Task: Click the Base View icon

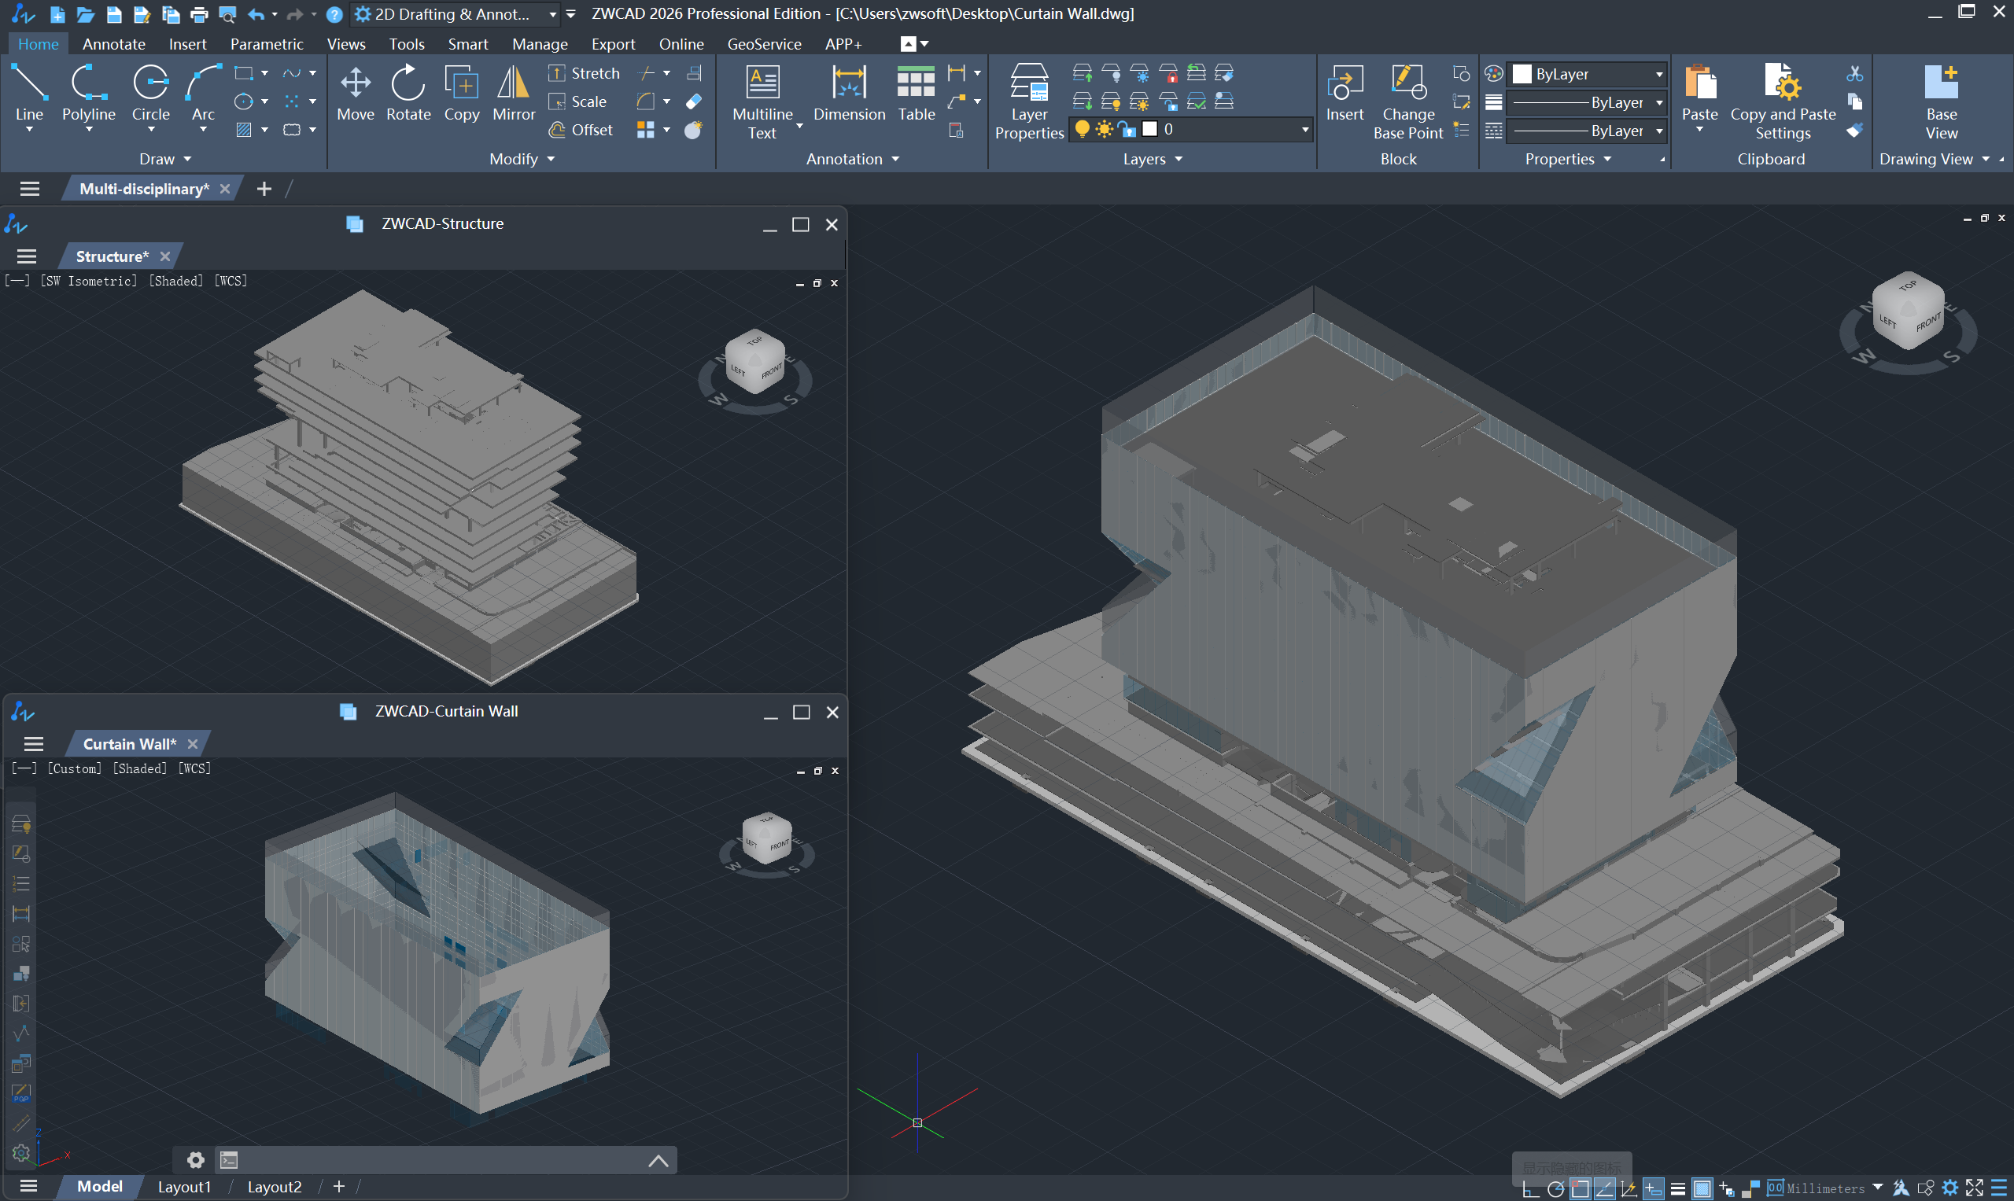Action: [1941, 102]
